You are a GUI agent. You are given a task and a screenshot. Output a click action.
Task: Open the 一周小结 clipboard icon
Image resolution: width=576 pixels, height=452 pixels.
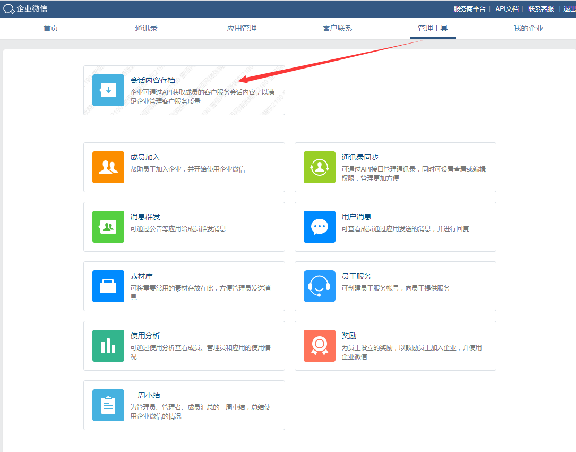[108, 405]
